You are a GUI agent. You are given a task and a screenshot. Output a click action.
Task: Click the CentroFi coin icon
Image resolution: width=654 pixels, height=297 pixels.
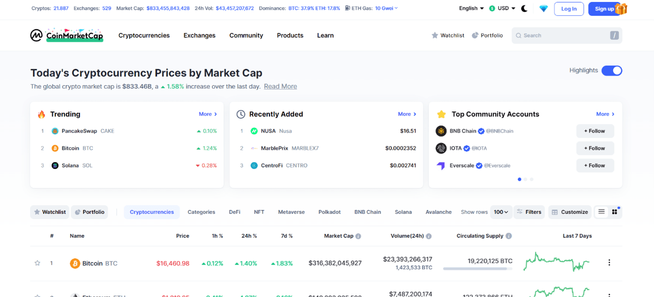[254, 165]
